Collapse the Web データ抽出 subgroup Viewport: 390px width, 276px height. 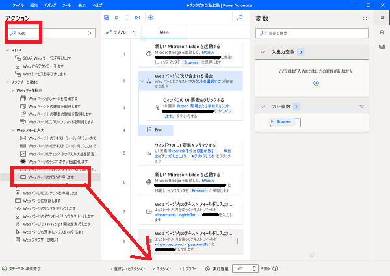(13, 90)
